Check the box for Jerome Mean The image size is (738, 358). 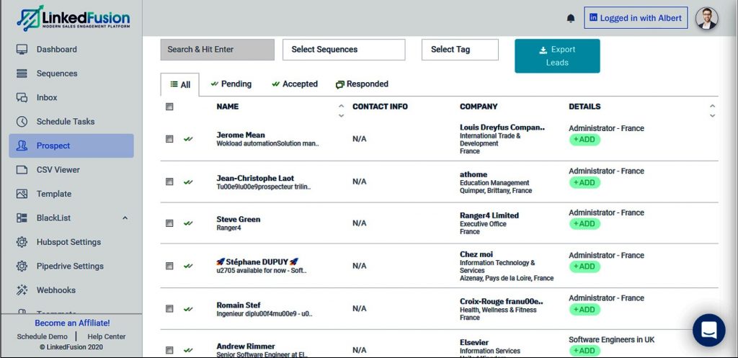coord(169,139)
